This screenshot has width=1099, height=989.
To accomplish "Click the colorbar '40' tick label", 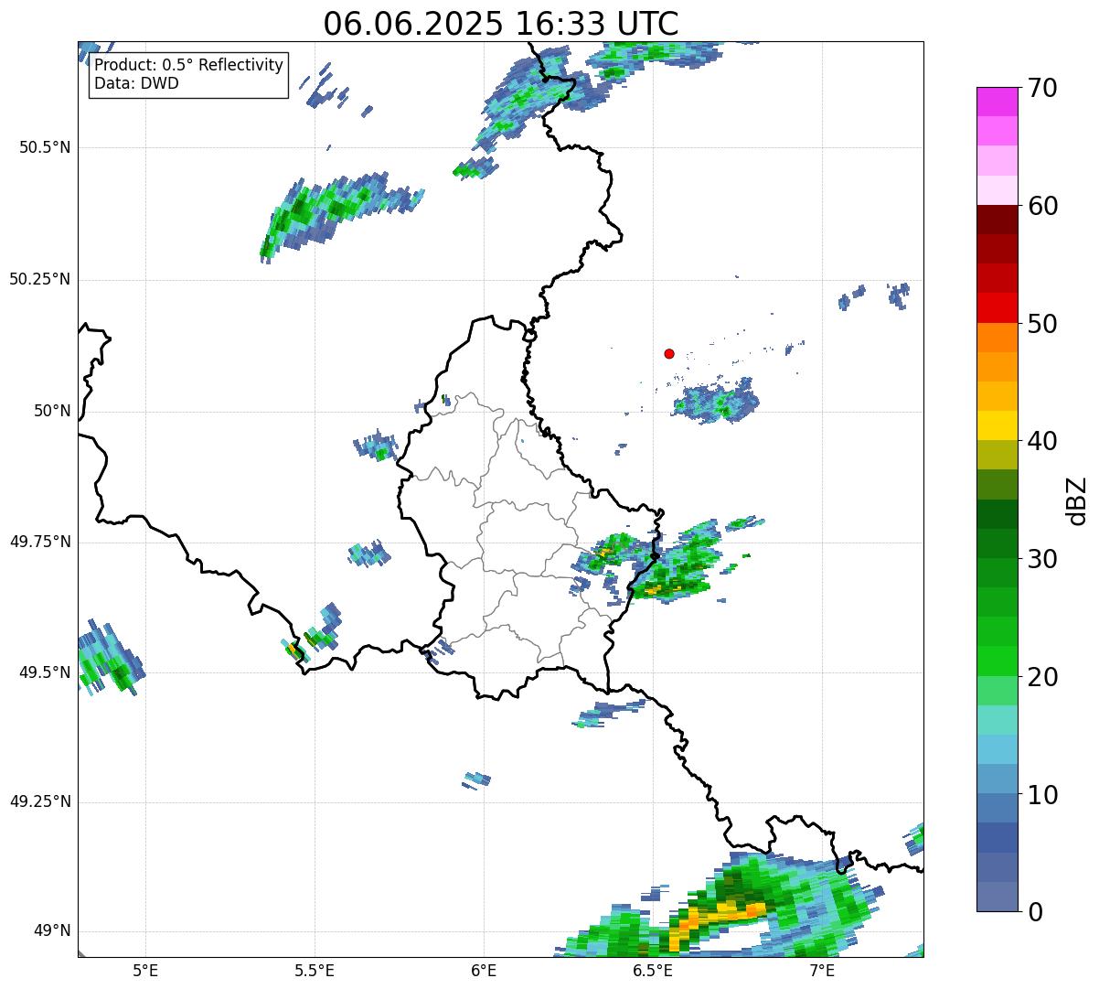I will [x=1043, y=441].
